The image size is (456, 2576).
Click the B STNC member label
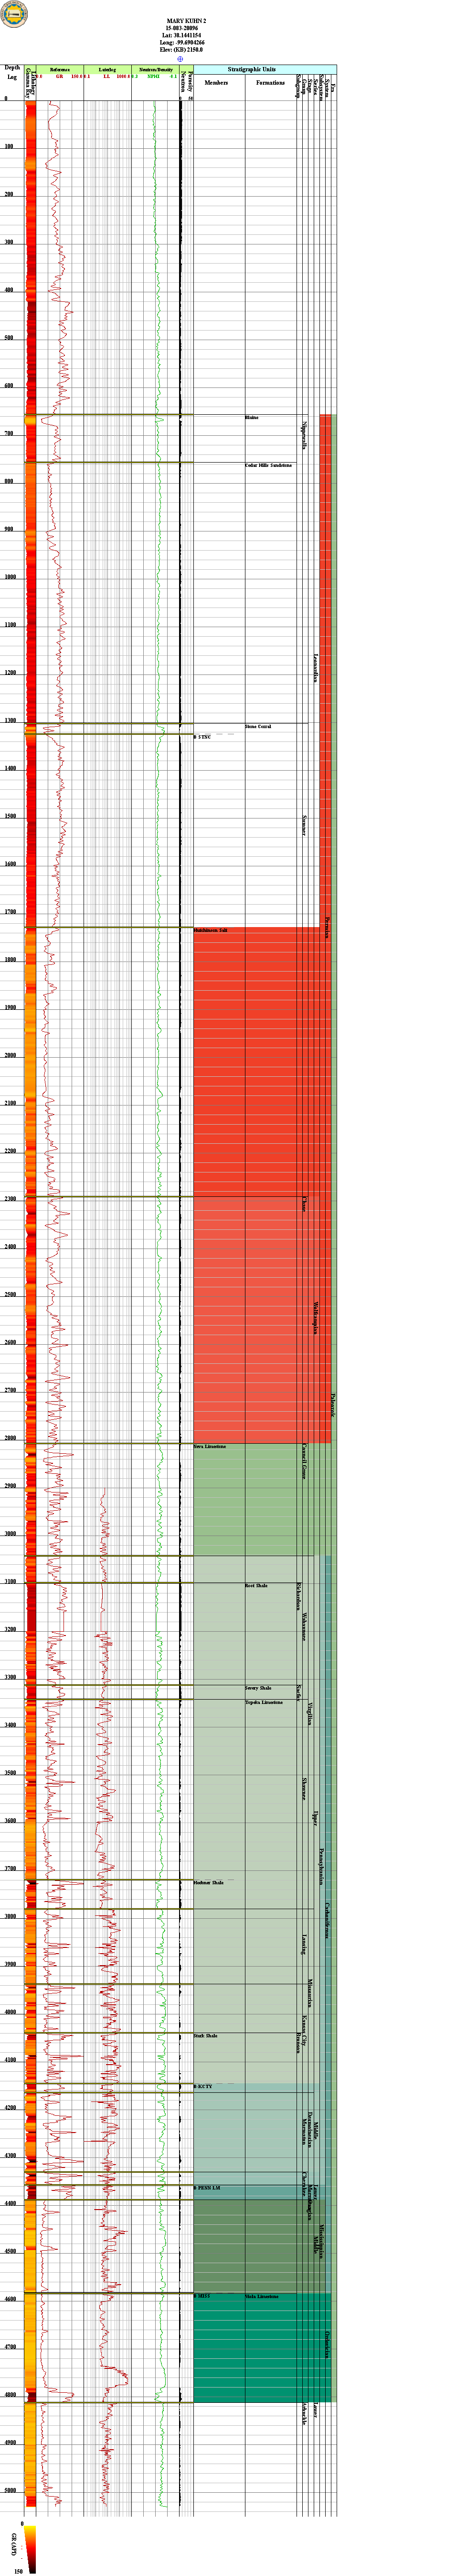tap(202, 737)
